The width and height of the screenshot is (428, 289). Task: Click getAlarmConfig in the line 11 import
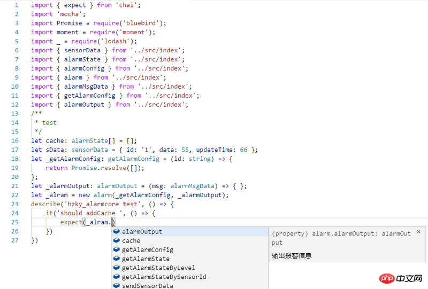[x=89, y=96]
